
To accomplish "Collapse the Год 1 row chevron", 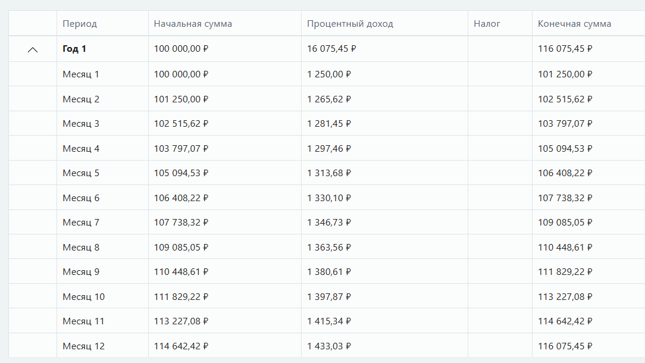I will click(33, 49).
